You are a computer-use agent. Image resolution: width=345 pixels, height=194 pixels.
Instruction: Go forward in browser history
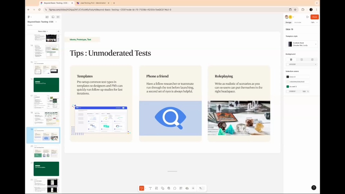[x=34, y=10]
